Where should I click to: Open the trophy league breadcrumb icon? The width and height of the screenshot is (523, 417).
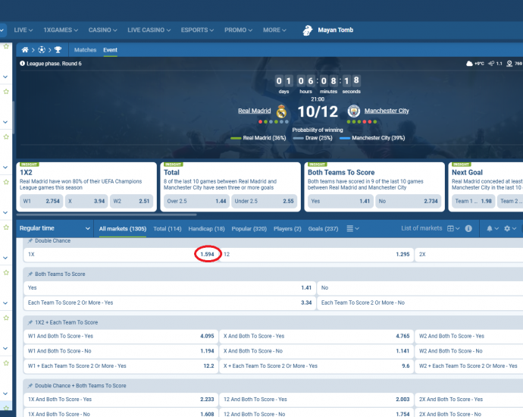(58, 50)
